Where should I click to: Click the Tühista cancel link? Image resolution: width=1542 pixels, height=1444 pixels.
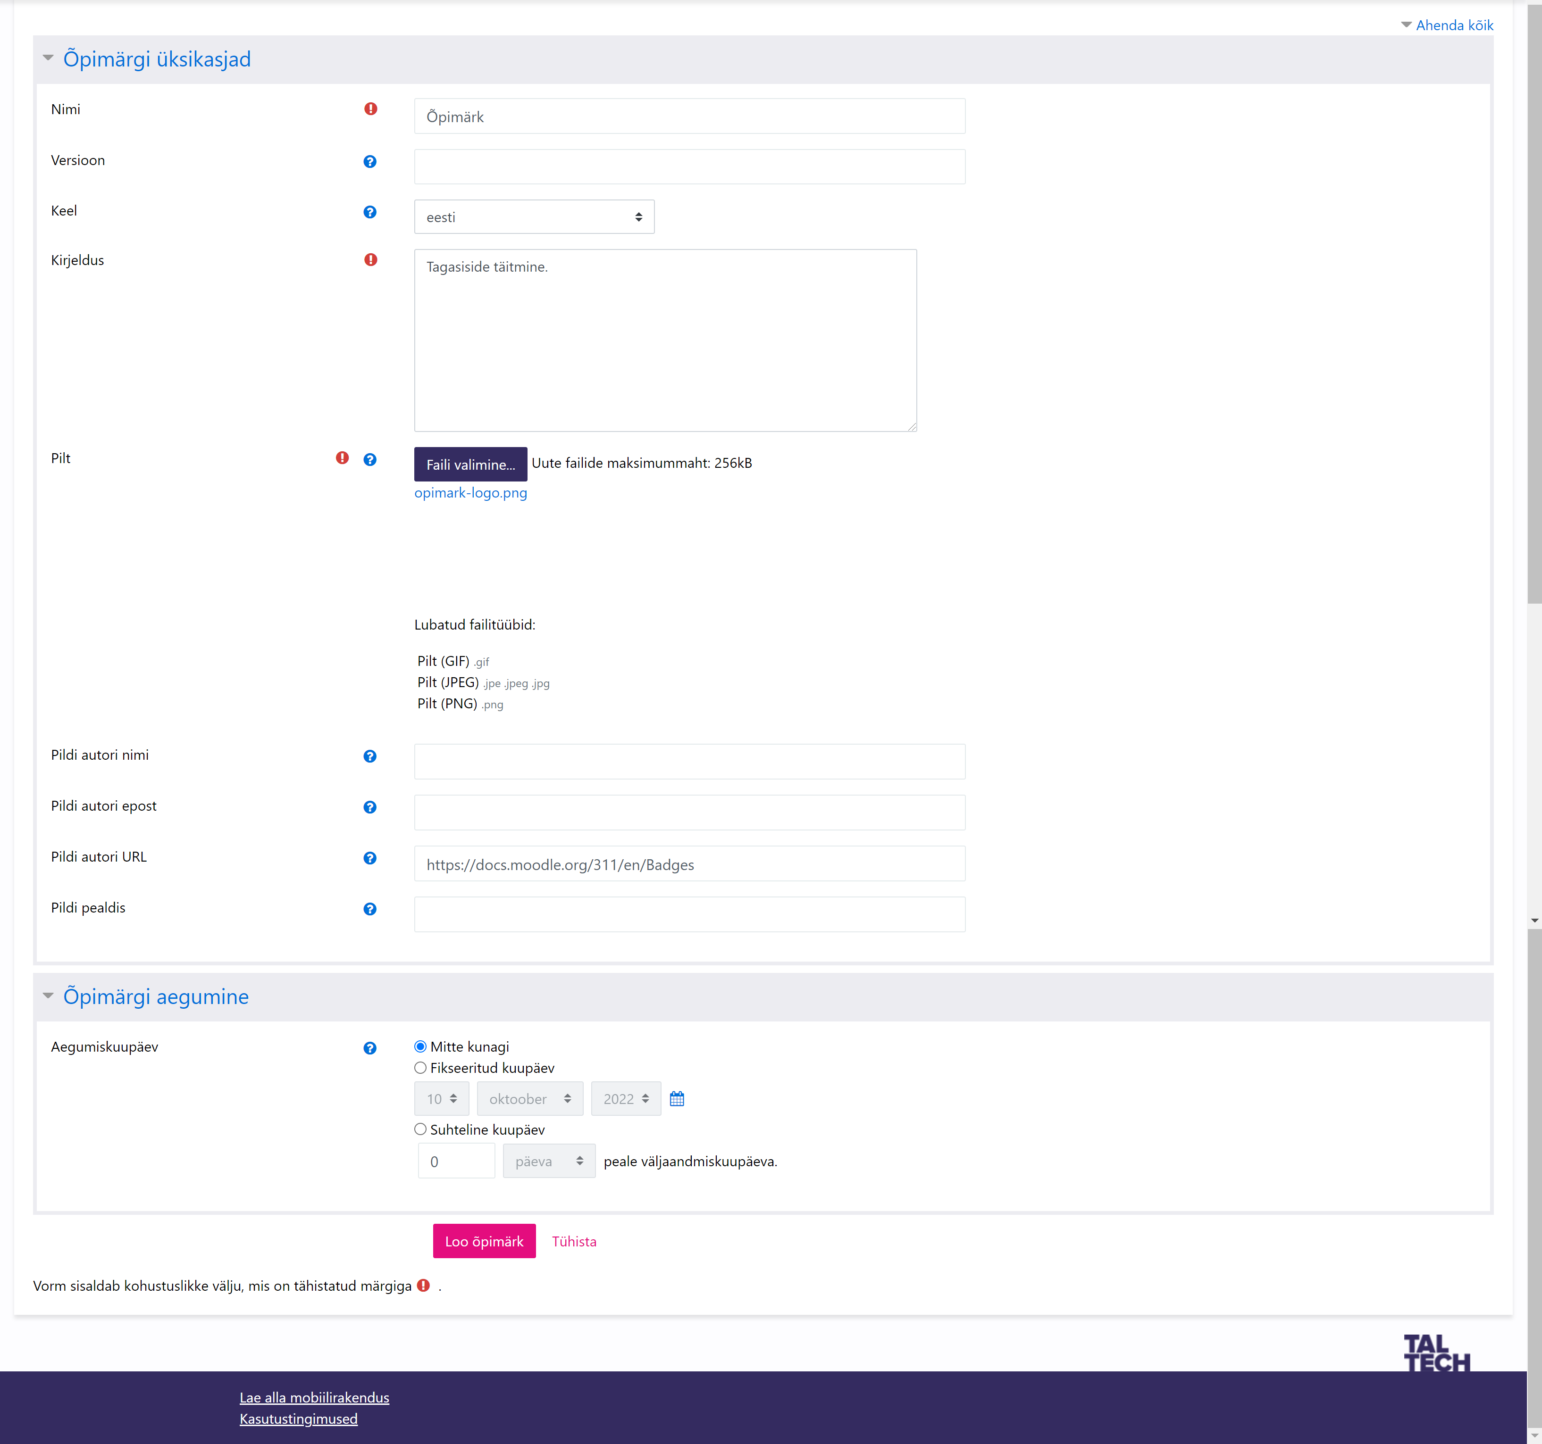(574, 1241)
